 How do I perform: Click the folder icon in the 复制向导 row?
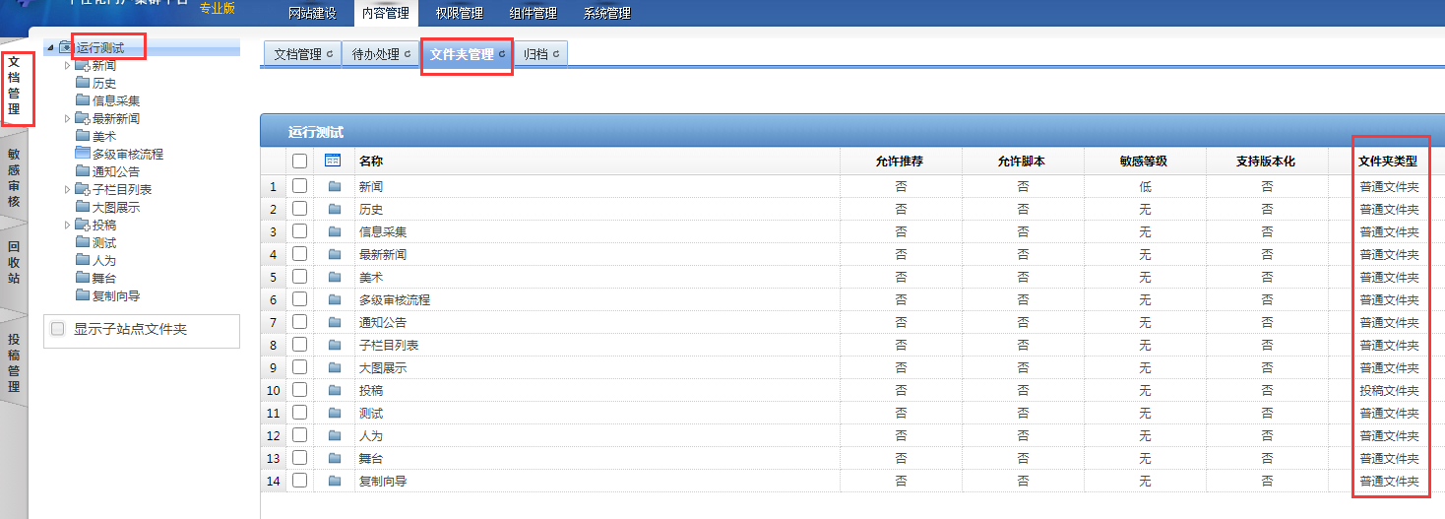[x=335, y=482]
